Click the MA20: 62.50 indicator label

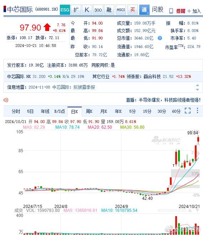(100, 127)
